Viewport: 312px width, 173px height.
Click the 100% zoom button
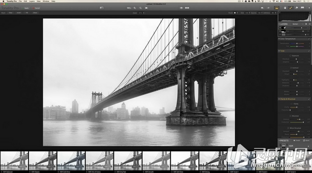[x=129, y=8]
